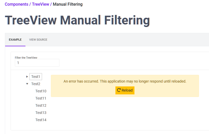
Task: Go to Components breadcrumb link
Action: coord(16,4)
